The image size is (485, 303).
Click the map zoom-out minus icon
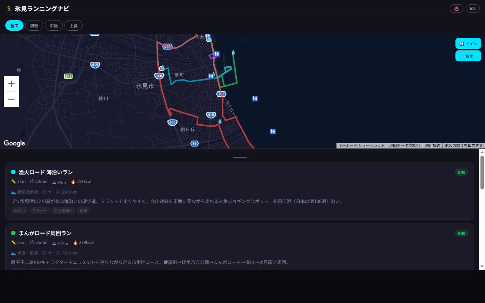[11, 99]
